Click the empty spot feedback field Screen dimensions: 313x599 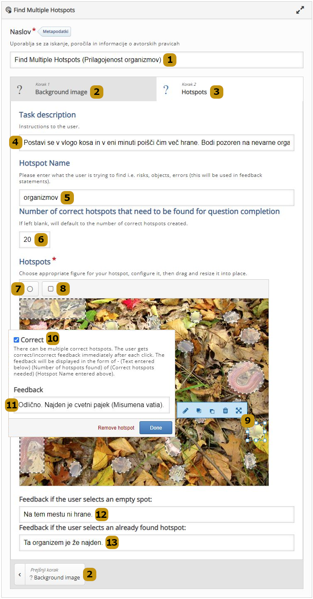[x=156, y=514]
